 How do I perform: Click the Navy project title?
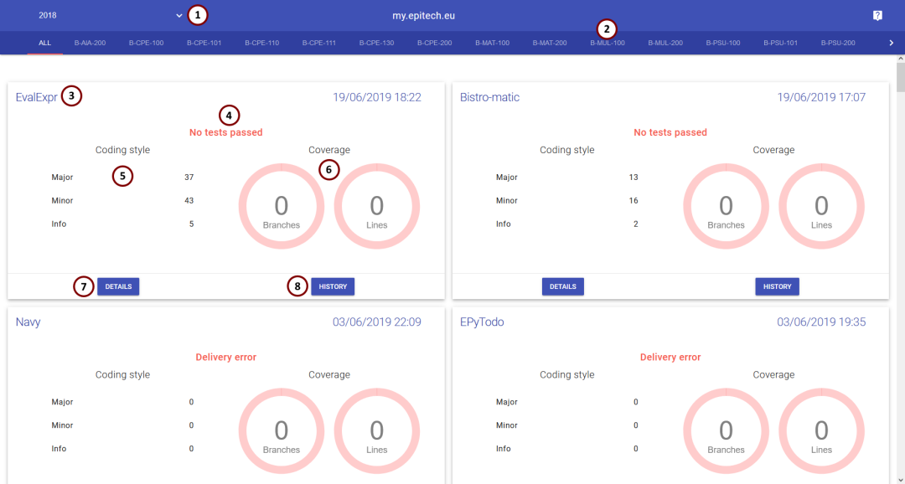point(28,322)
